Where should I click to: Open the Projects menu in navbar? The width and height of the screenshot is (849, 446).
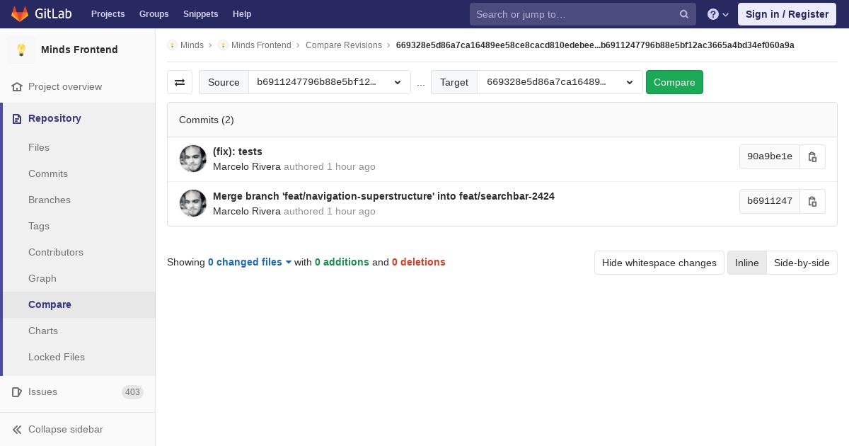point(108,14)
